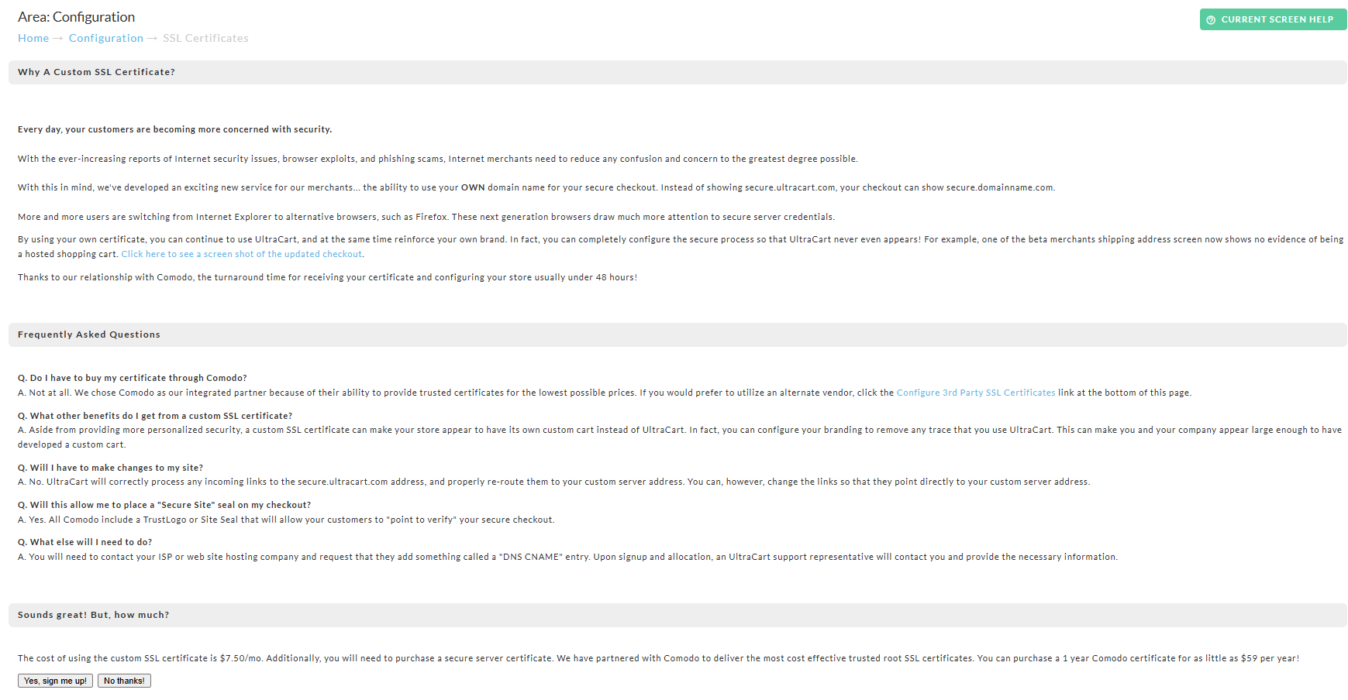
Task: Click the $7.50/mo cost paragraph
Action: pos(658,658)
